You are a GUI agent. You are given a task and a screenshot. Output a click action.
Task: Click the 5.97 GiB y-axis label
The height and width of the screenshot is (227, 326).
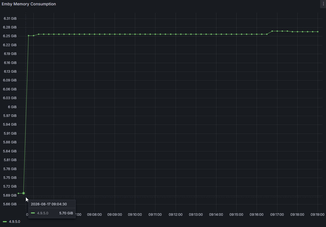pos(10,116)
